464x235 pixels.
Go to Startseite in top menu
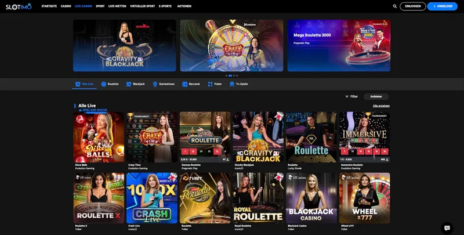49,6
